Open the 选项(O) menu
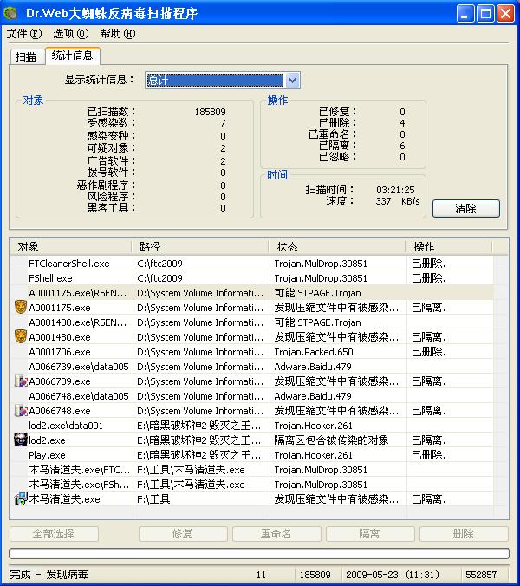 tap(70, 34)
